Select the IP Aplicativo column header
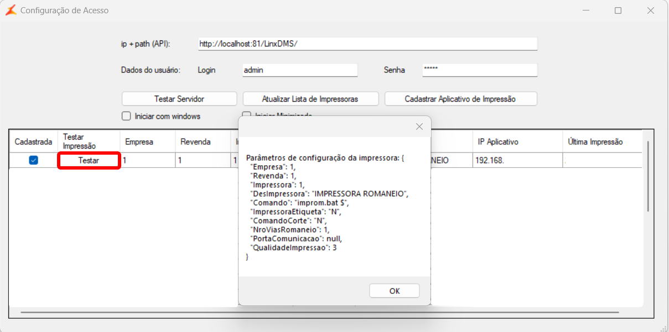Viewport: 669px width, 332px height. [517, 142]
